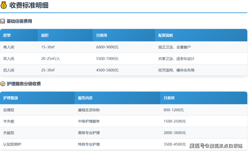Click the 护理级别 column header
This screenshot has height=151, width=248.
coord(10,98)
